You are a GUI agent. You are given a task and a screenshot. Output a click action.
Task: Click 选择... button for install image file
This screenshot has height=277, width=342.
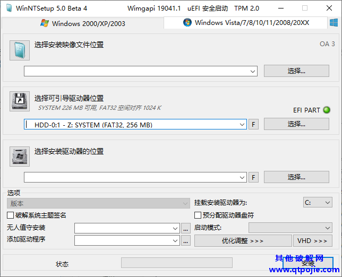pyautogui.click(x=296, y=71)
